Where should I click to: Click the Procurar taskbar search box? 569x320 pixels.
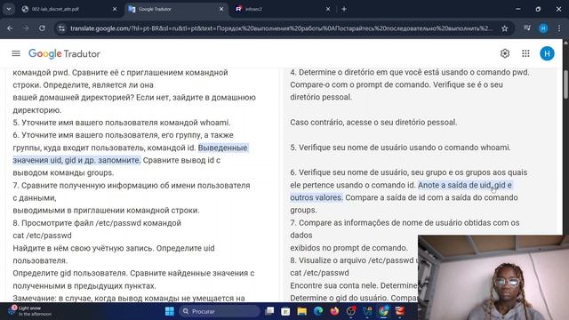(x=220, y=311)
